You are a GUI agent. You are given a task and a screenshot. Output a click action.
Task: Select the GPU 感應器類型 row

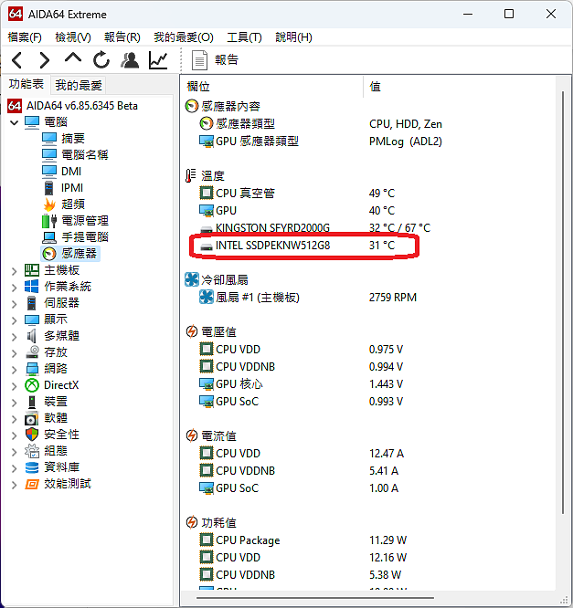point(320,142)
